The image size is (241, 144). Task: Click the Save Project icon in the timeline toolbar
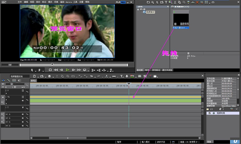tap(49, 76)
